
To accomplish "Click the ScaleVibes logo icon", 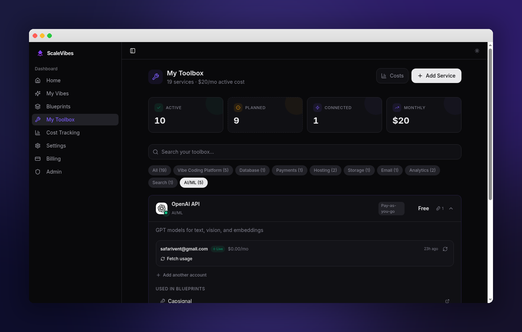I will 40,53.
